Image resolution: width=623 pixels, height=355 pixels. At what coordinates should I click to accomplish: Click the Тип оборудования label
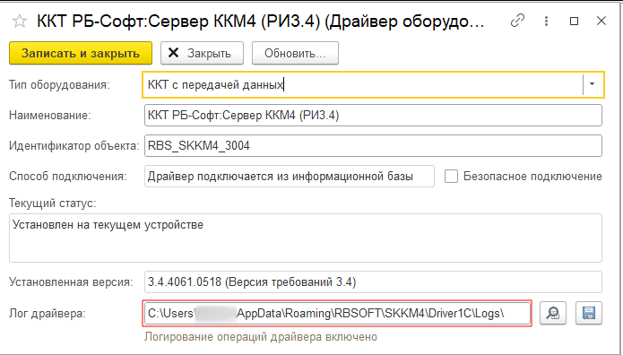(59, 84)
